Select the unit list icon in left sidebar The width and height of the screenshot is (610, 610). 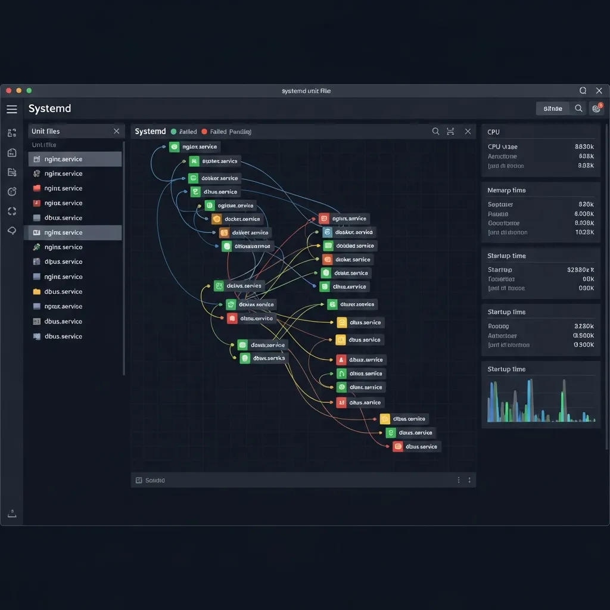click(12, 132)
